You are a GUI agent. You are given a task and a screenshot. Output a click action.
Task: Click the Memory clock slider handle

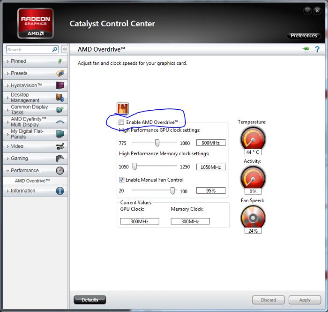click(134, 167)
